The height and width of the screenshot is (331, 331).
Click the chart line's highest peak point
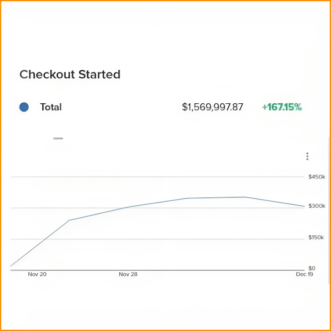point(245,197)
